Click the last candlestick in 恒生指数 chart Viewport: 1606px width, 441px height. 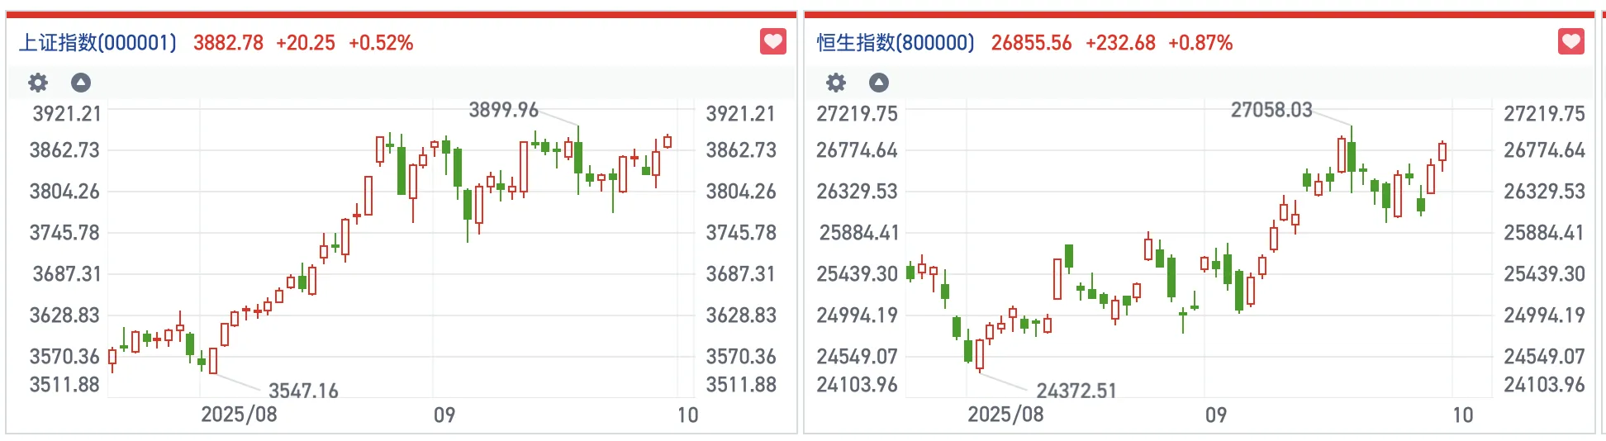click(x=1442, y=152)
